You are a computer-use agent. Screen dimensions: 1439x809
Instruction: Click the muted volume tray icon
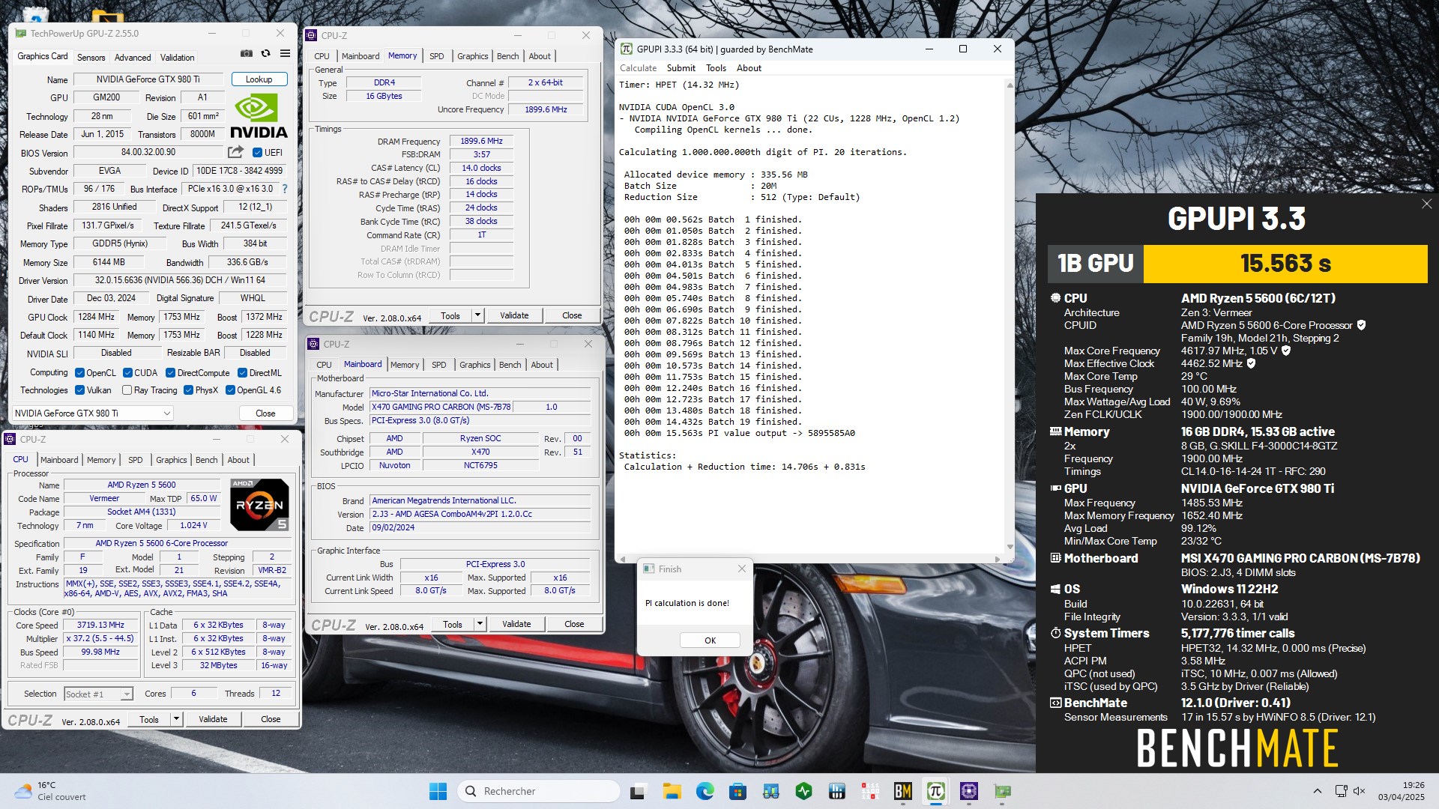click(x=1360, y=791)
